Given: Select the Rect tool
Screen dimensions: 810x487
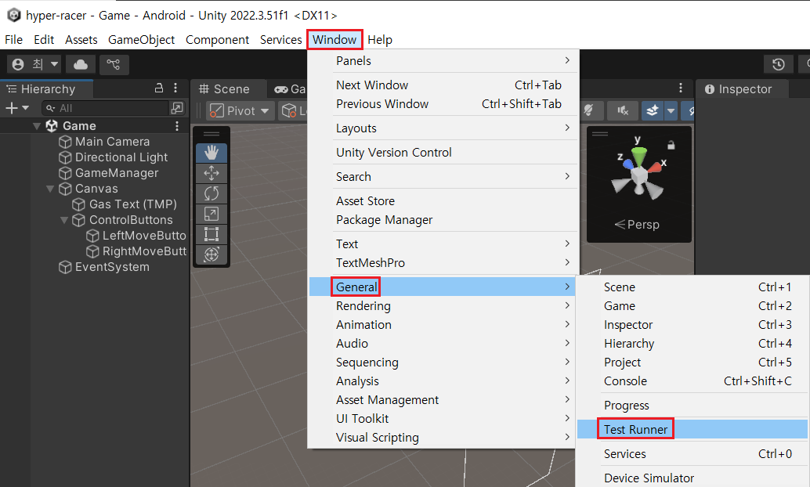Looking at the screenshot, I should [x=212, y=234].
